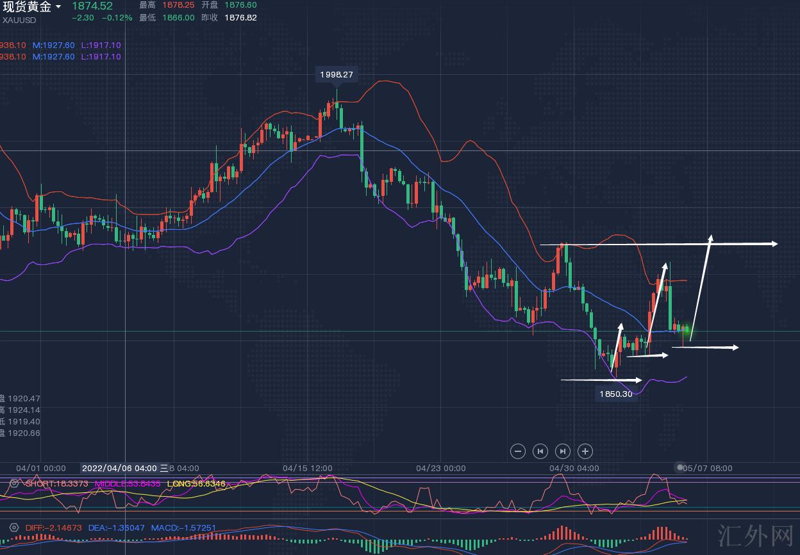Click the XAUUSD symbol code
The width and height of the screenshot is (800, 555).
(19, 20)
